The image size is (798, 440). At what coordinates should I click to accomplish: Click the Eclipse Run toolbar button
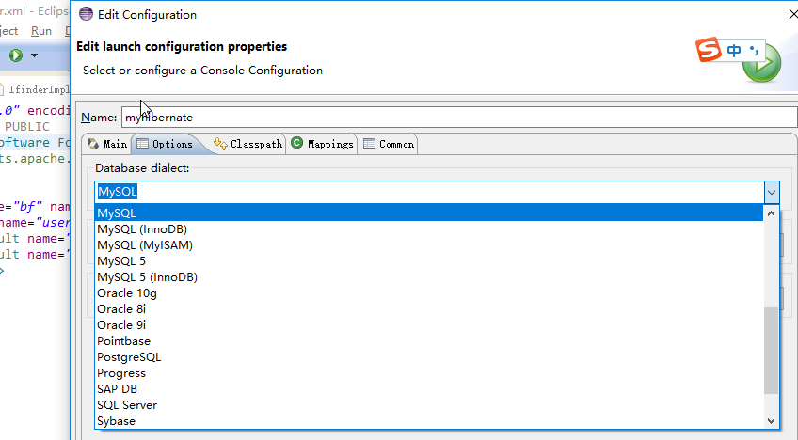(16, 55)
